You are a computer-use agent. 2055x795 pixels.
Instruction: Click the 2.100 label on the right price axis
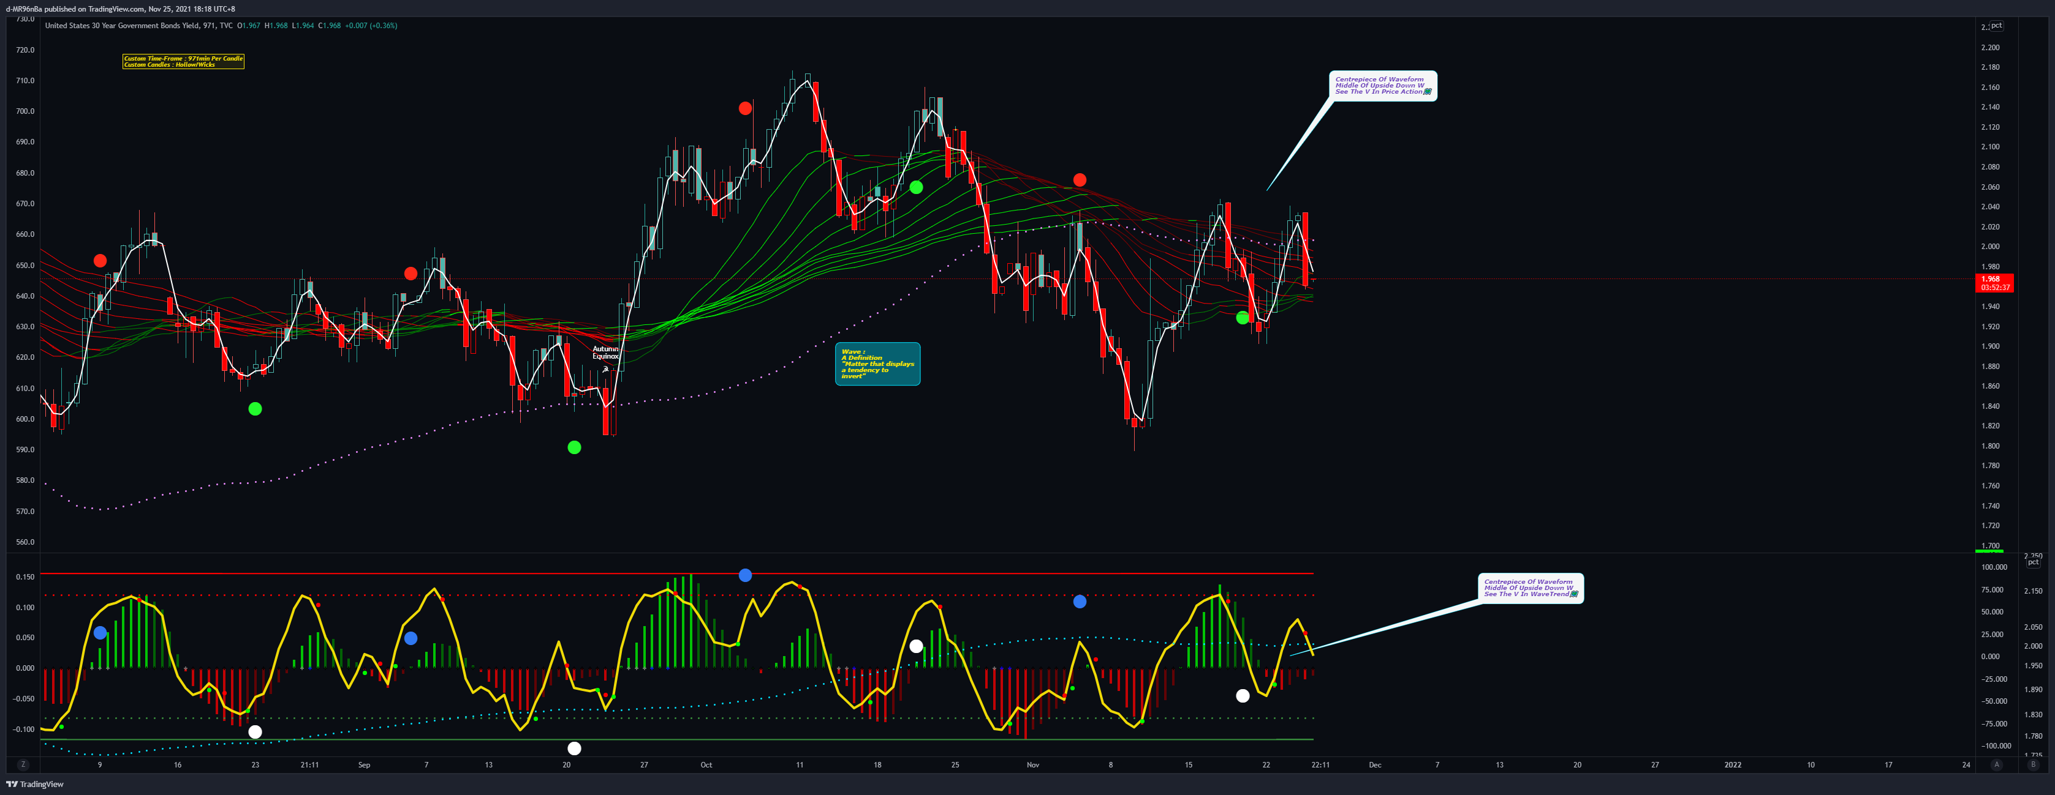coord(1991,146)
